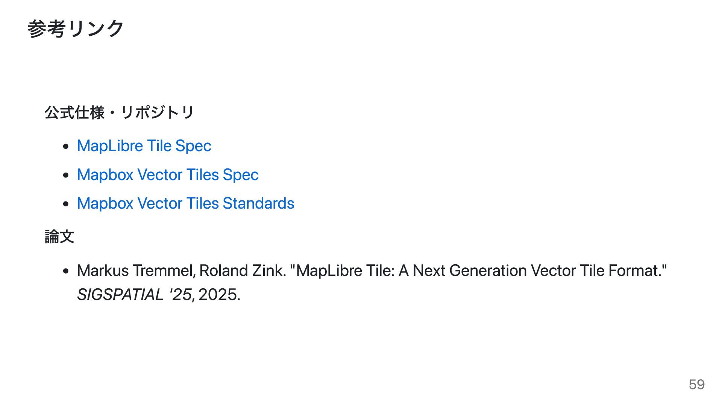Click the year 2025 in the citation

218,294
